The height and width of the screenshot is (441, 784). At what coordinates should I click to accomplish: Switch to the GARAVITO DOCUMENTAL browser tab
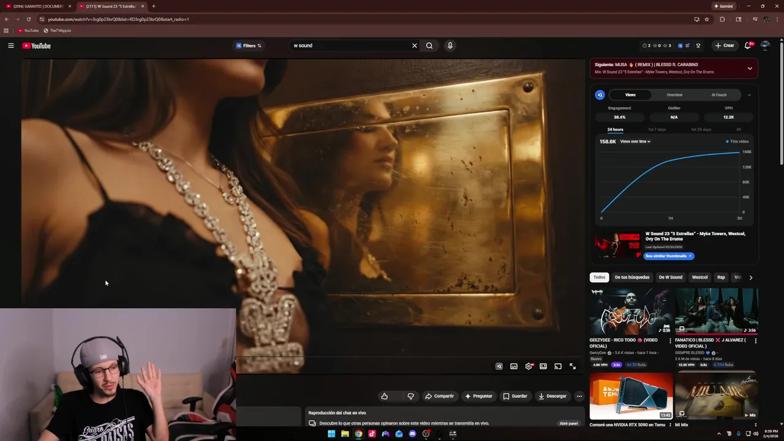(37, 6)
